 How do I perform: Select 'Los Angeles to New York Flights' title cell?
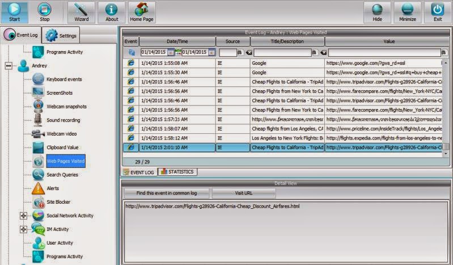(287, 138)
